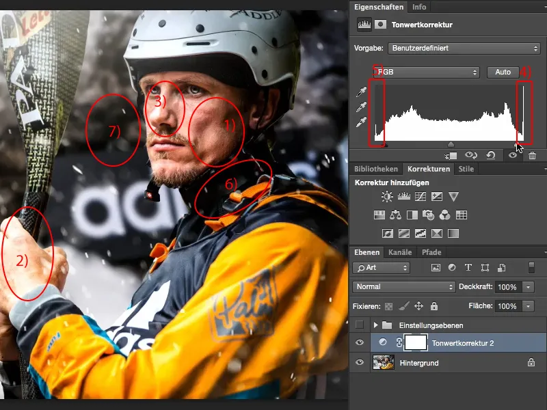Screen dimensions: 547x410
Task: Hide the Tonwertkorrektur 2 layer
Action: point(360,342)
